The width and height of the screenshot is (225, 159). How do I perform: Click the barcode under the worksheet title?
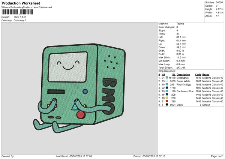click(18, 12)
